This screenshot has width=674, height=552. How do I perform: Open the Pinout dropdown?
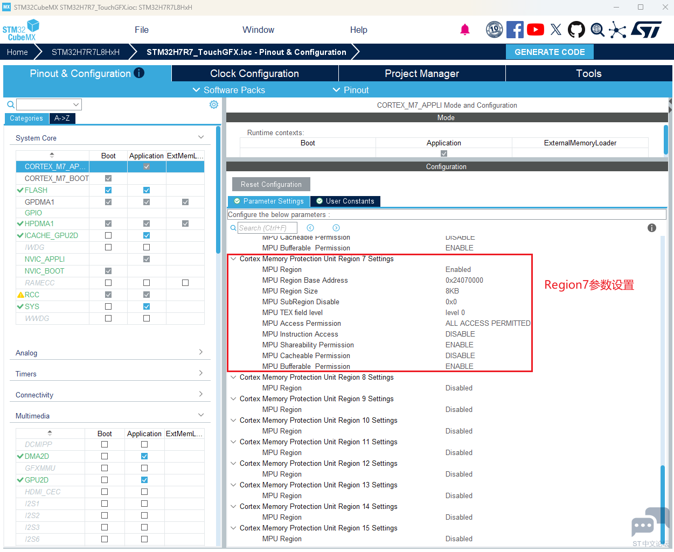click(x=351, y=90)
